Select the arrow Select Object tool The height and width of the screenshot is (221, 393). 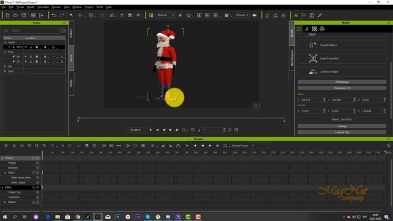click(71, 15)
